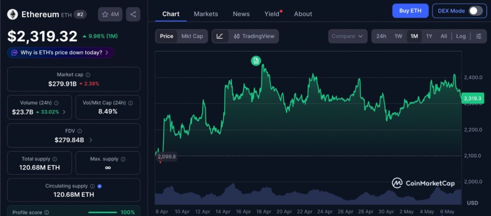Toggle DEX Mode switch

pos(475,11)
